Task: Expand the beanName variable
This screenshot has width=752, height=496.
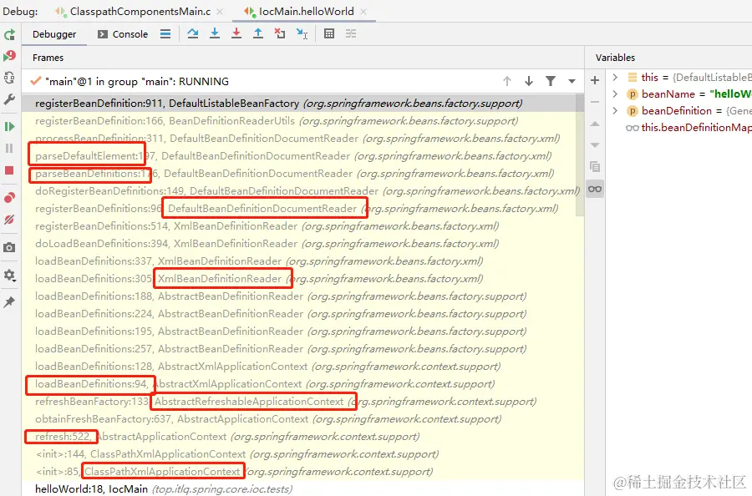Action: click(x=615, y=94)
